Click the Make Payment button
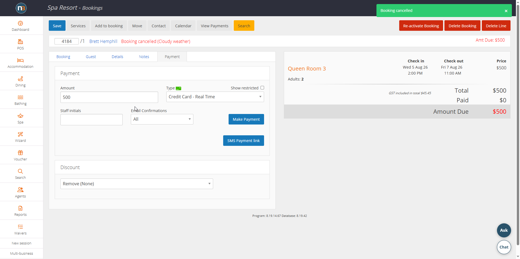 [x=246, y=119]
